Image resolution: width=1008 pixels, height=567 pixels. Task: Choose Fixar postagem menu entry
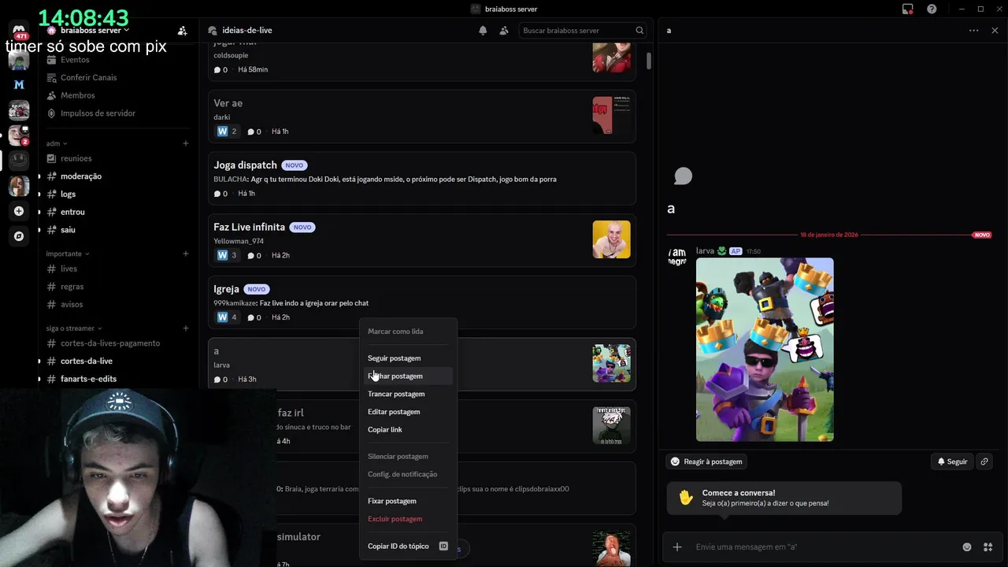coord(408,501)
